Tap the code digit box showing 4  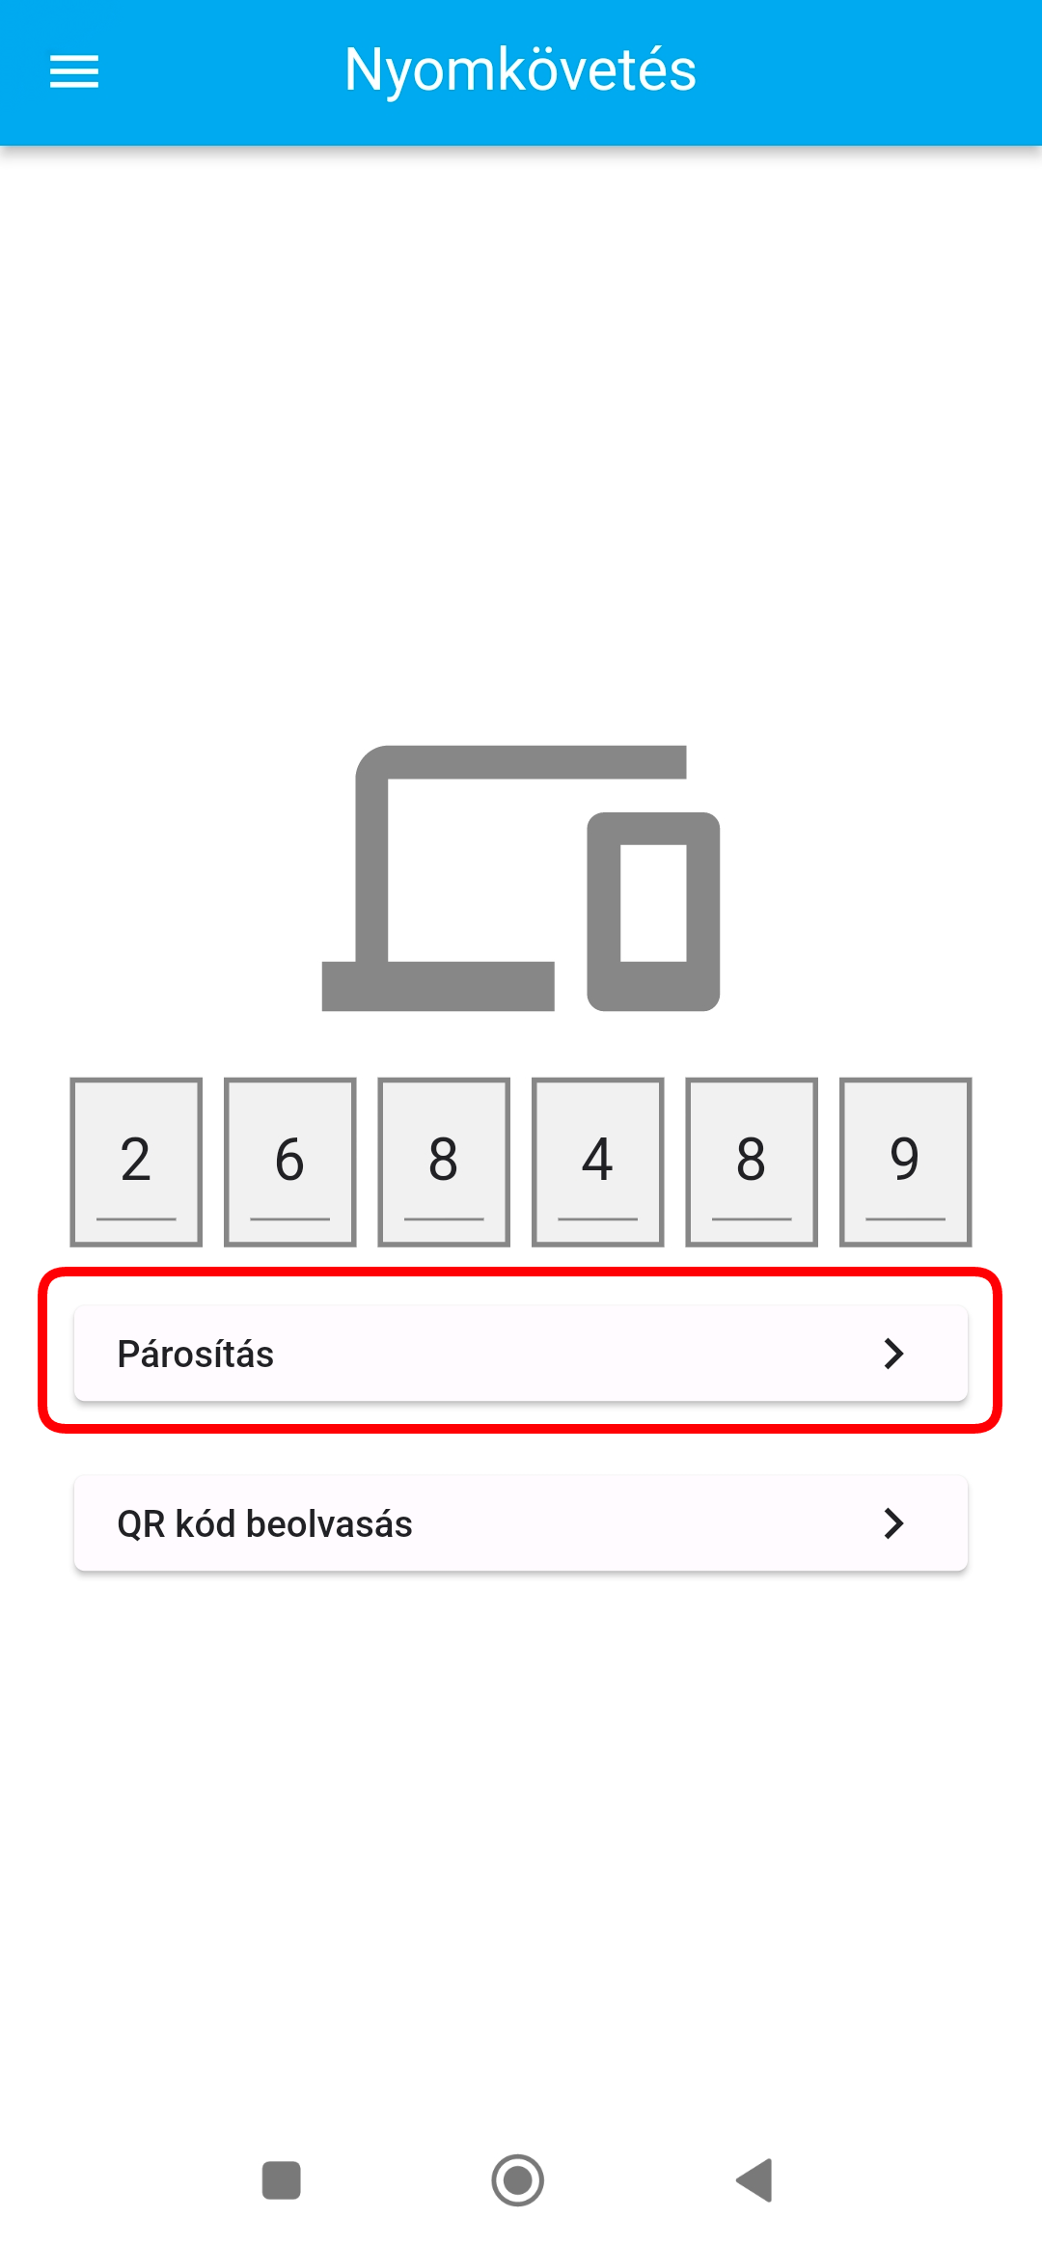(598, 1162)
